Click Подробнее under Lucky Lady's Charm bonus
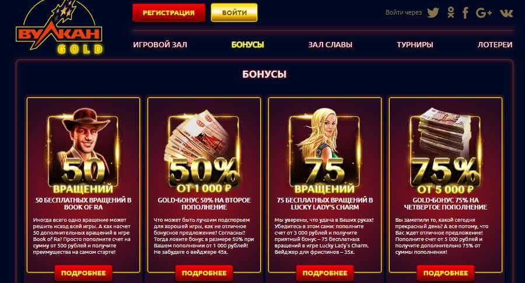This screenshot has height=283, width=525. (x=325, y=273)
